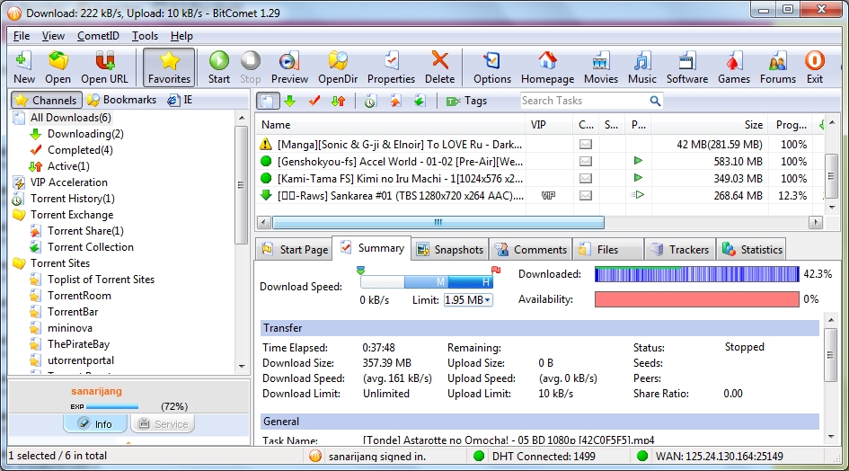Click the Preview toolbar icon
The height and width of the screenshot is (471, 849).
pos(289,67)
